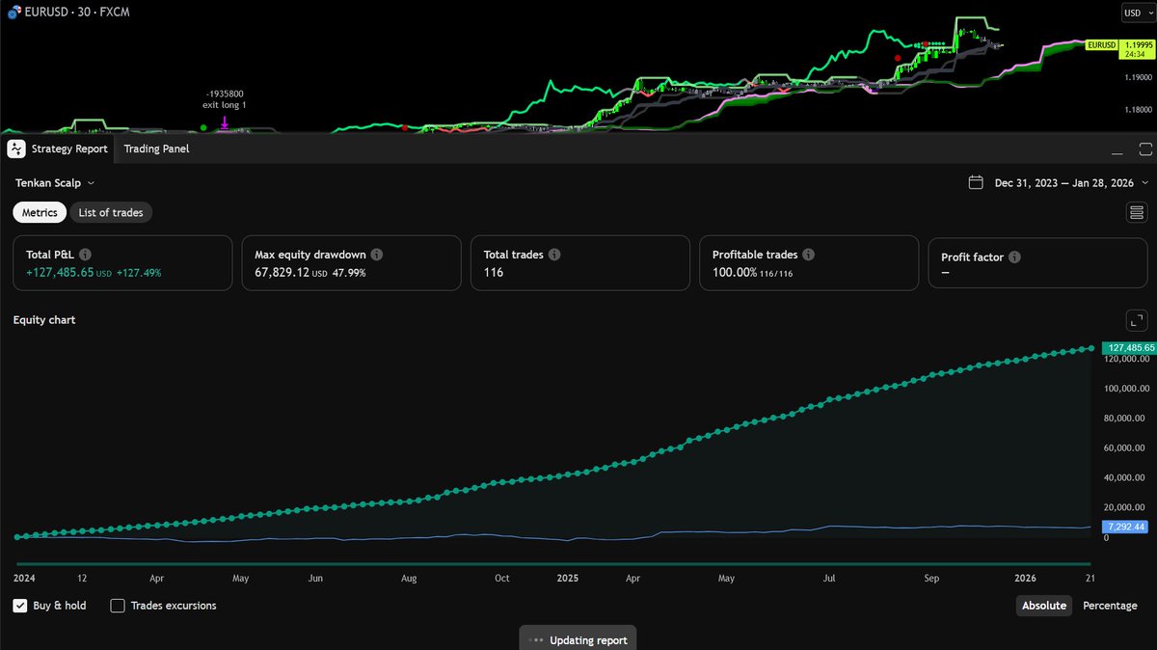Image resolution: width=1157 pixels, height=650 pixels.
Task: Click the report layout hamburger icon
Action: click(x=1136, y=211)
